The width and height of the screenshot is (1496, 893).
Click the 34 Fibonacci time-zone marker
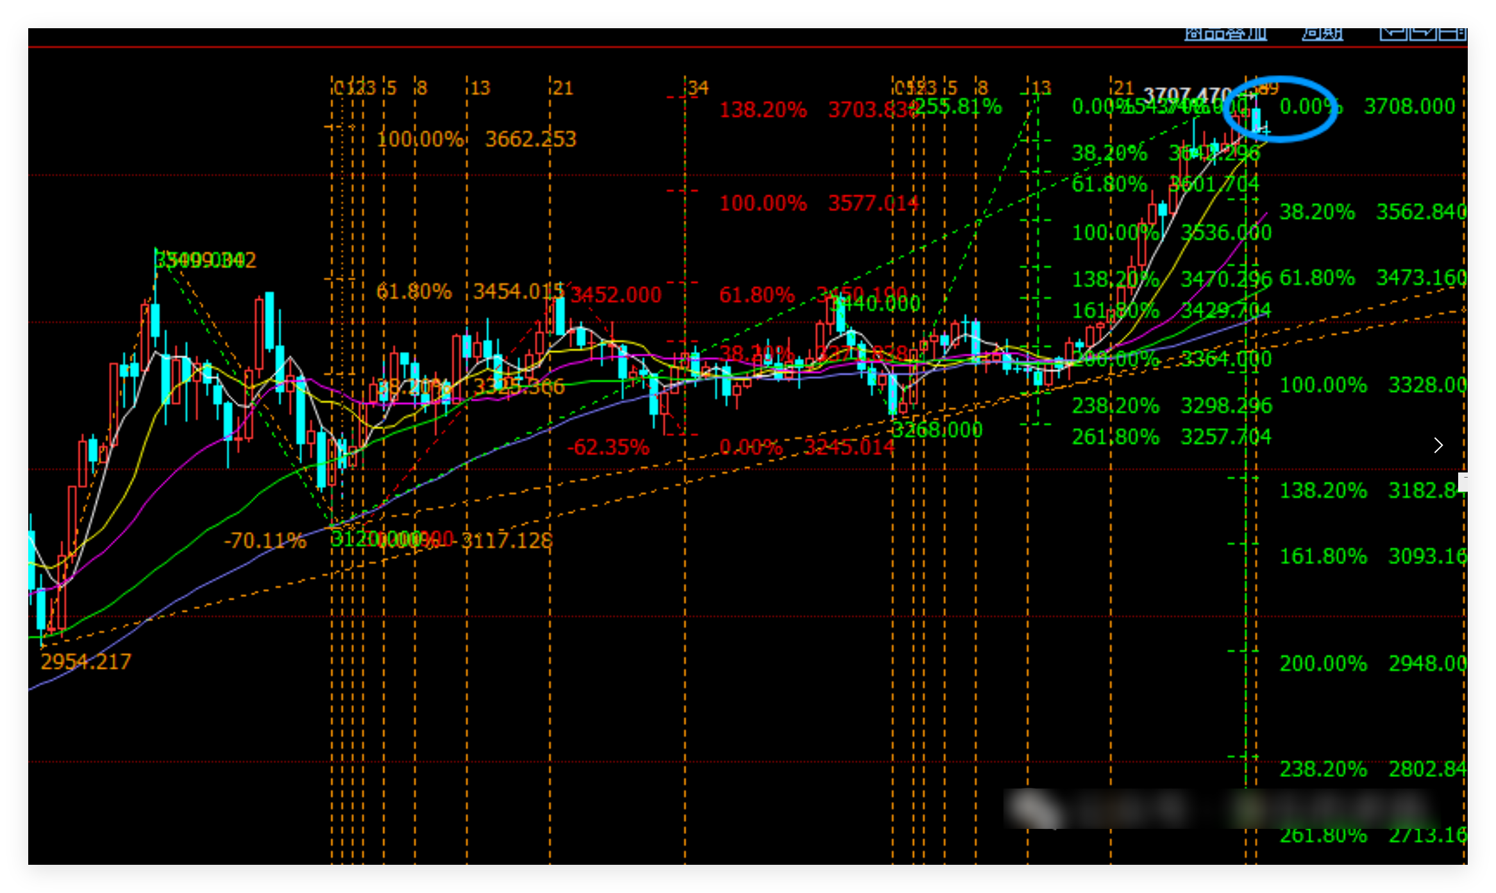coord(698,88)
